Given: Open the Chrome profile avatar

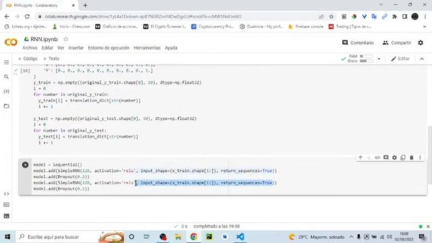Looking at the screenshot, I should tap(415, 16).
